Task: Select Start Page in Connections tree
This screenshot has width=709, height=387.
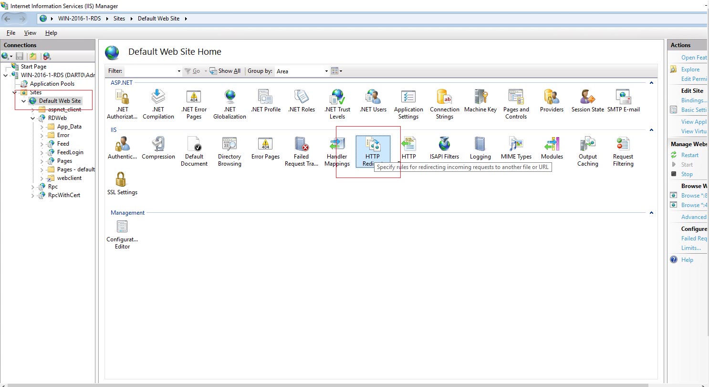Action: (x=33, y=67)
